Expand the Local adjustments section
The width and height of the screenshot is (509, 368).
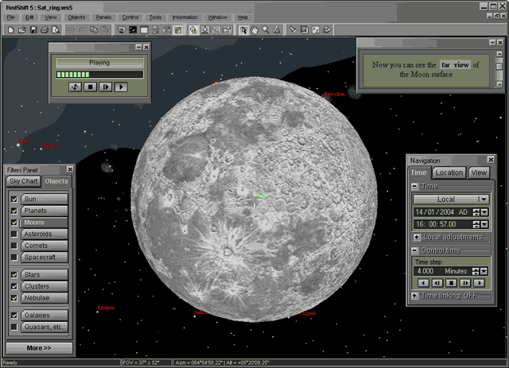tap(417, 237)
